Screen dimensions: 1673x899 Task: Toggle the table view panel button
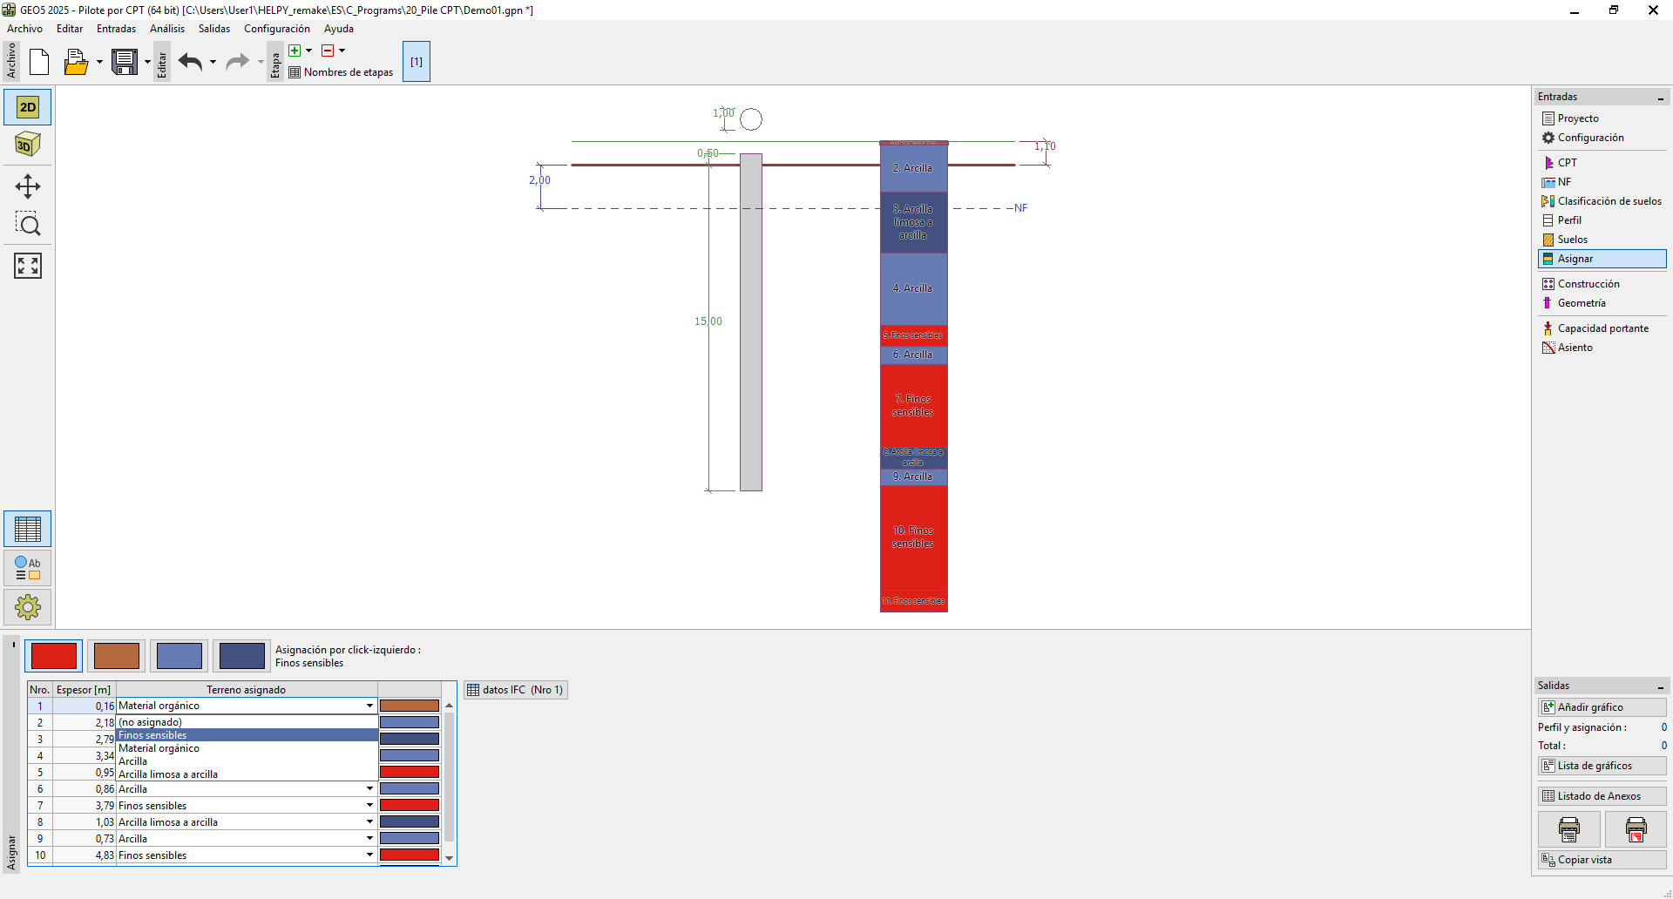28,529
